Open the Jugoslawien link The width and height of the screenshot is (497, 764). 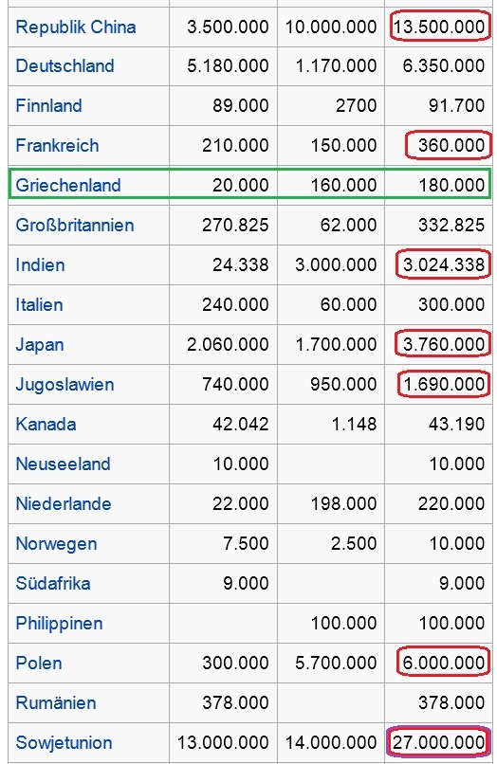pos(64,385)
